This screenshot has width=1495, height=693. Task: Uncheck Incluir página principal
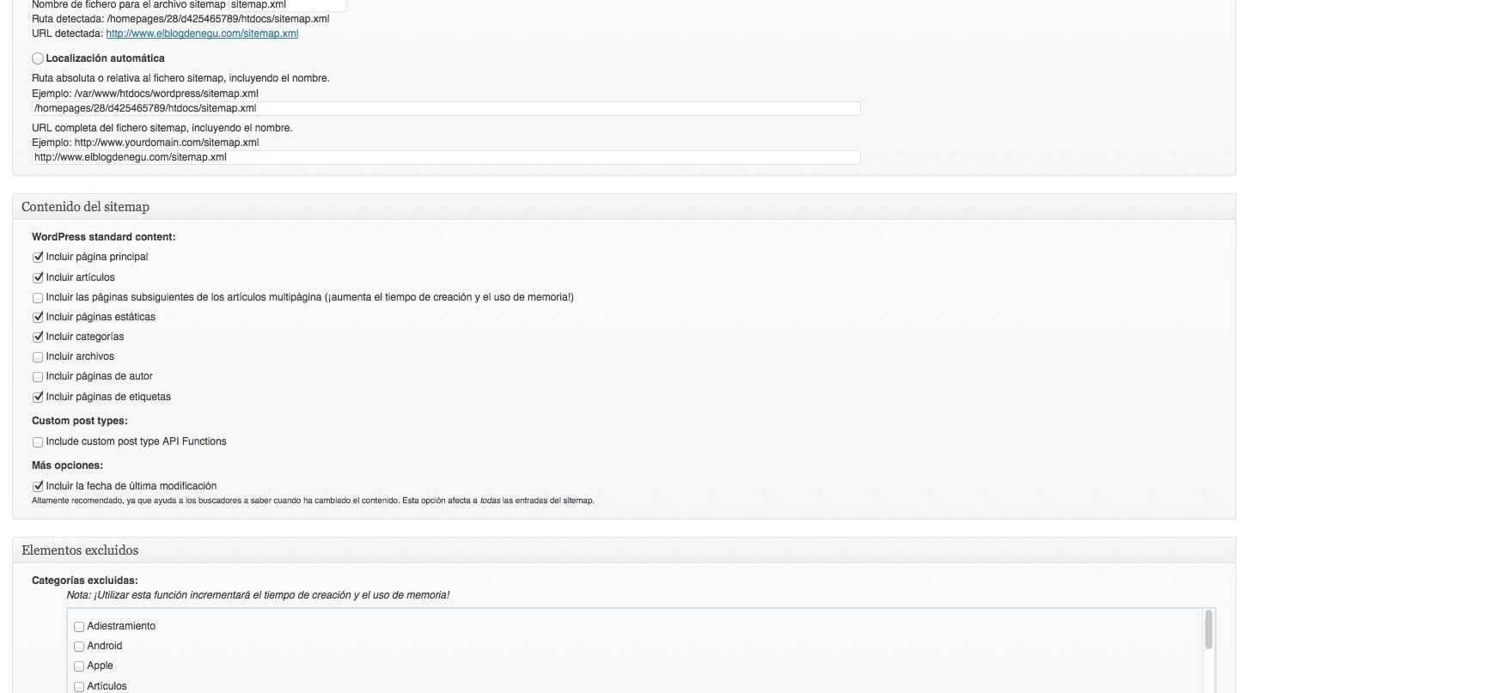(x=38, y=257)
